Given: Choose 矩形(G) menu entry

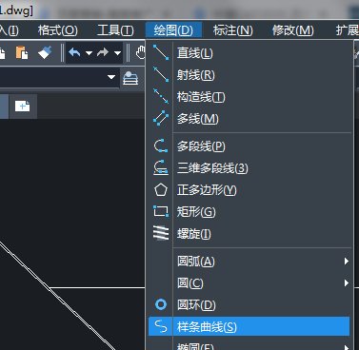Looking at the screenshot, I should [249, 211].
